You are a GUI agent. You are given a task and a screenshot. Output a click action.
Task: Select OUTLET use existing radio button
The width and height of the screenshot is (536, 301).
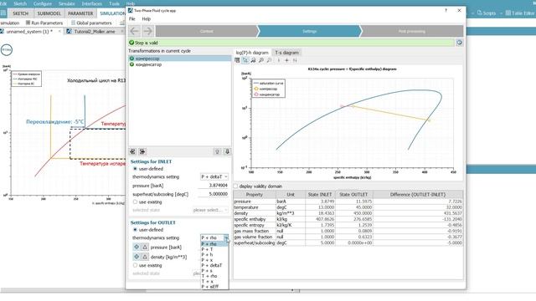pyautogui.click(x=135, y=265)
